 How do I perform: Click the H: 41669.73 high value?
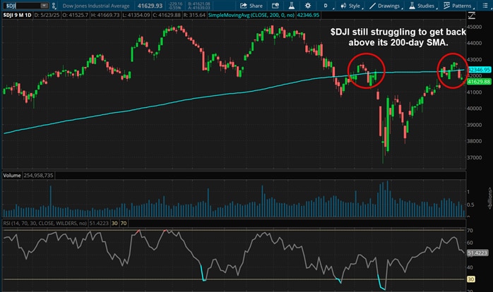(105, 15)
